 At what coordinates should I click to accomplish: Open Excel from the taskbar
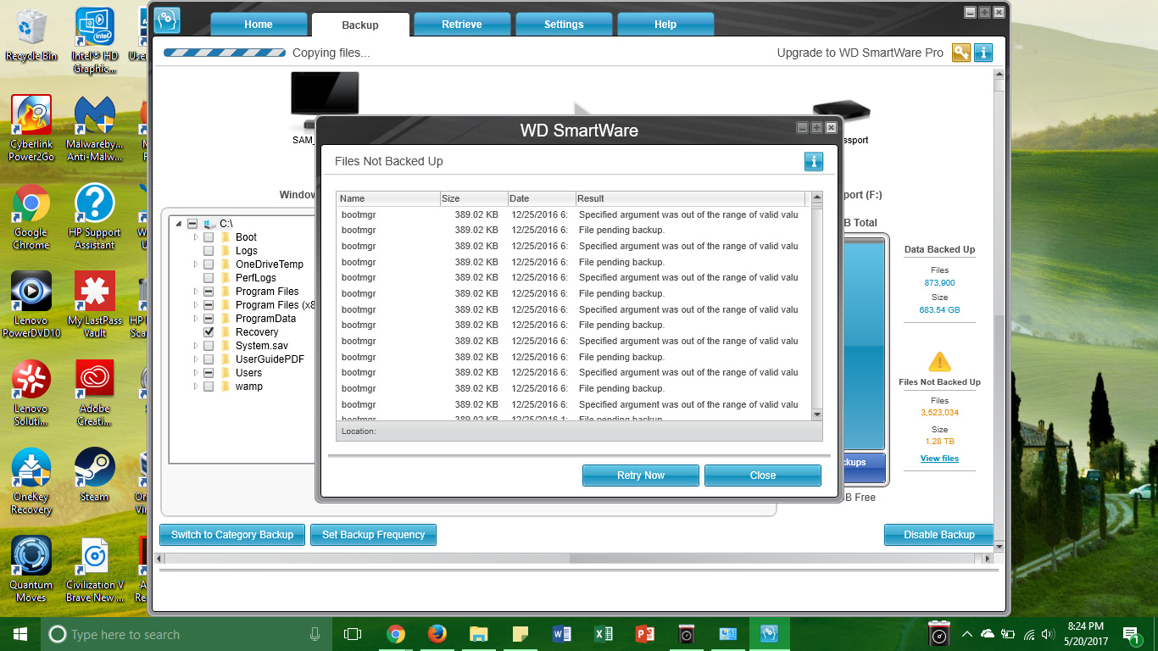[x=603, y=634]
